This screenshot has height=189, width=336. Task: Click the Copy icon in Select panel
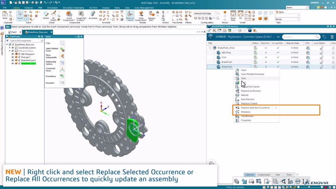click(x=62, y=43)
